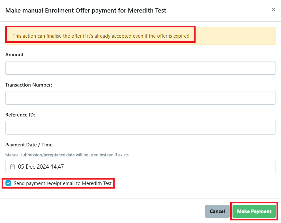Click inside the Amount input field
Screen dimensions: 281x223
pos(140,68)
